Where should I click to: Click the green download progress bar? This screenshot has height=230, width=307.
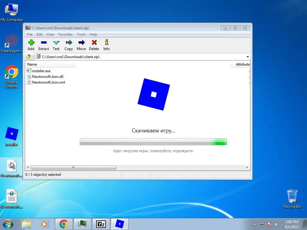pos(153,142)
